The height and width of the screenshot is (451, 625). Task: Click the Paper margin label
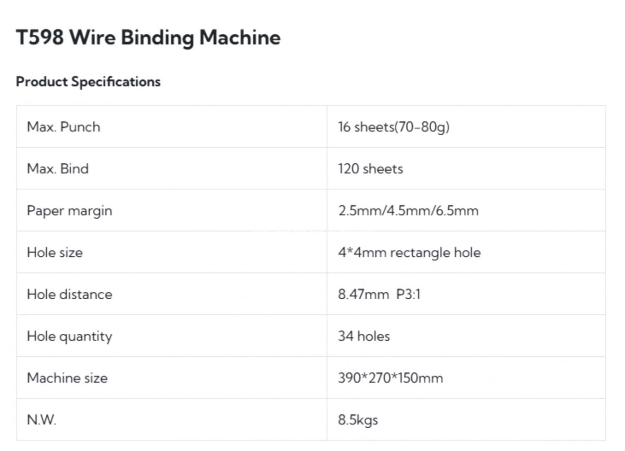[69, 211]
